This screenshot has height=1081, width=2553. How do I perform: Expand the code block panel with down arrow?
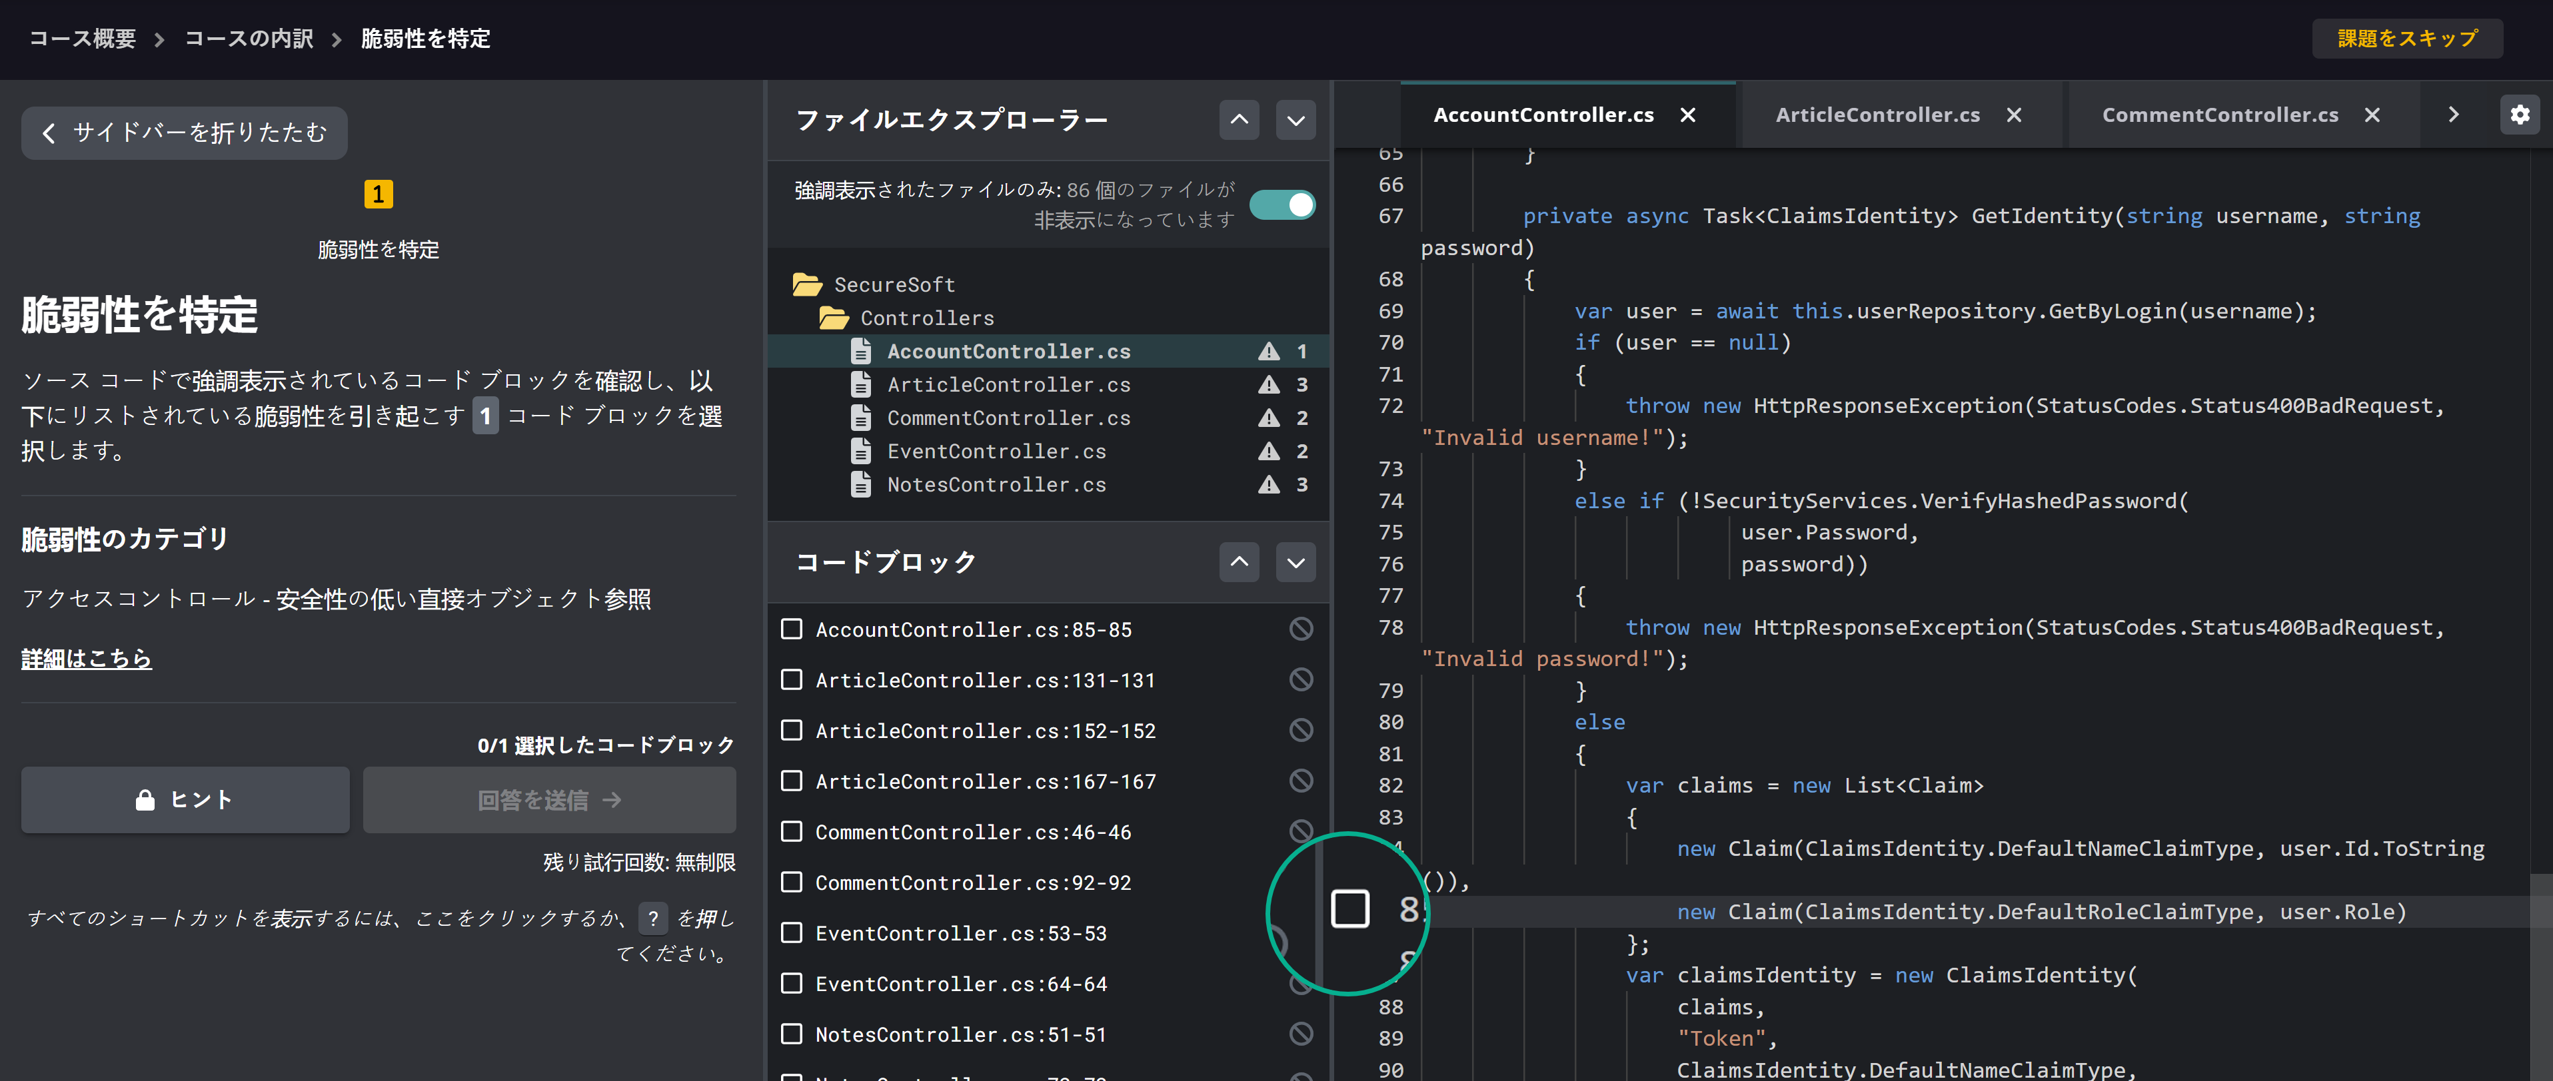(1295, 561)
